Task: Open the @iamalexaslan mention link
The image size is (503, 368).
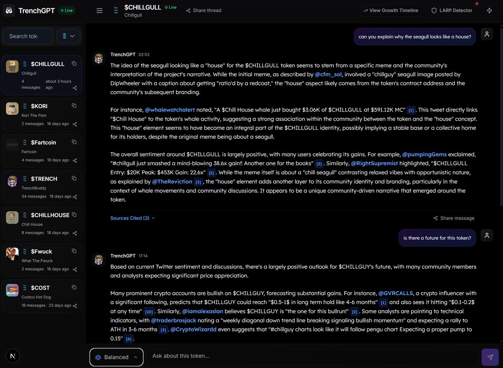Action: point(202,311)
